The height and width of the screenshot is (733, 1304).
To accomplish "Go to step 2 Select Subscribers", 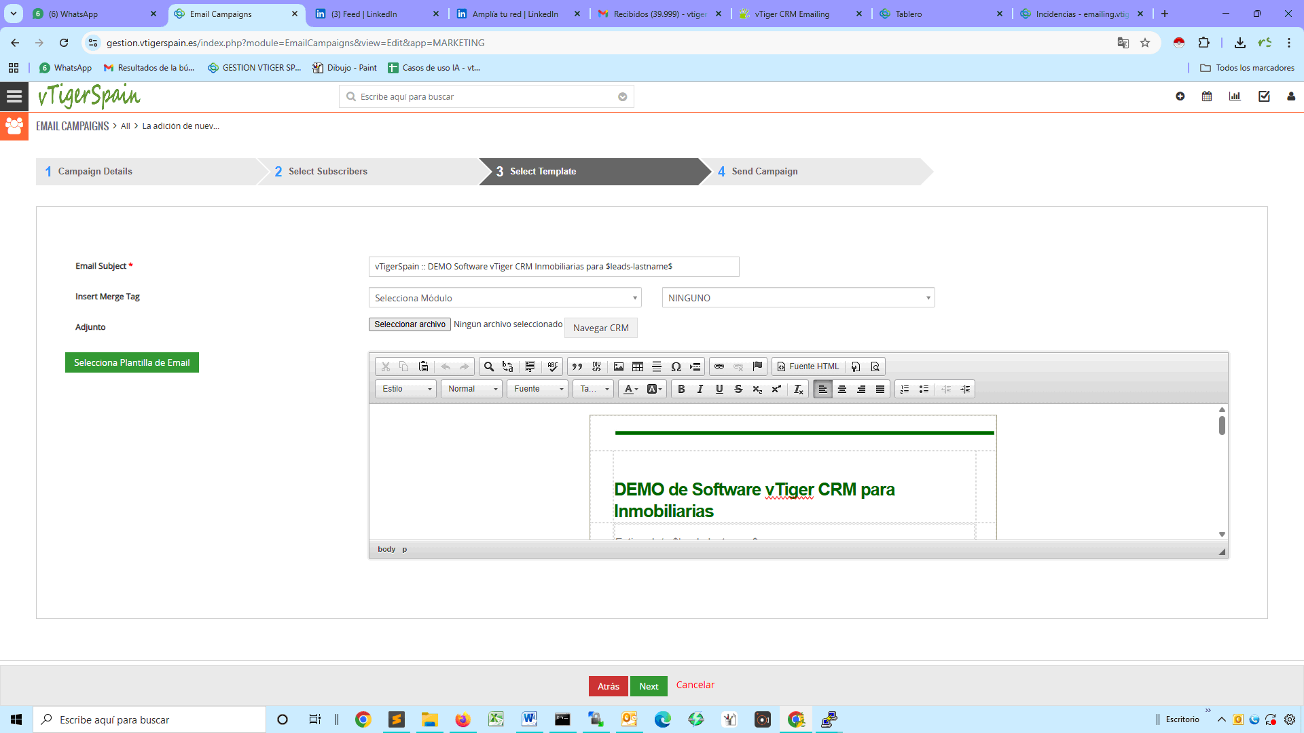I will tap(328, 171).
